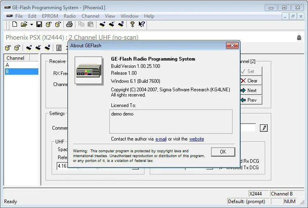Click the Print icon in the main toolbar
The width and height of the screenshot is (308, 208).
(x=69, y=24)
